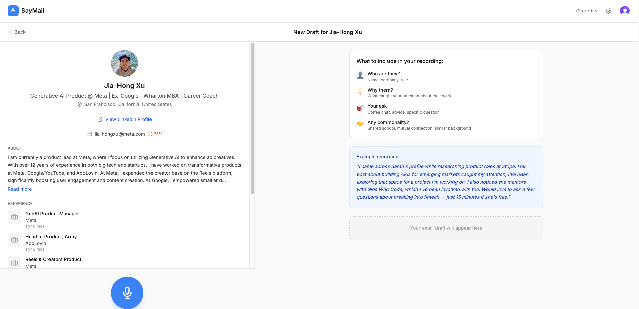Go back using the Back button
Image resolution: width=639 pixels, height=309 pixels.
pyautogui.click(x=17, y=32)
